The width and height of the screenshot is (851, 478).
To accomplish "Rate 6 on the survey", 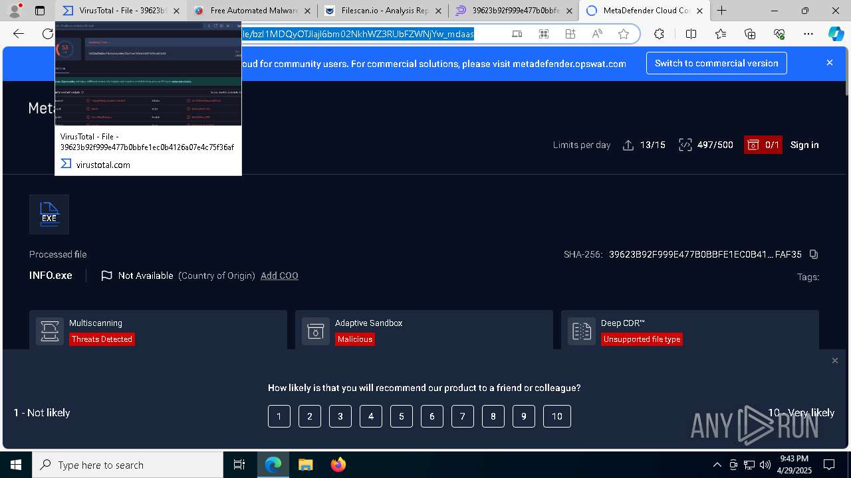I will [x=432, y=416].
